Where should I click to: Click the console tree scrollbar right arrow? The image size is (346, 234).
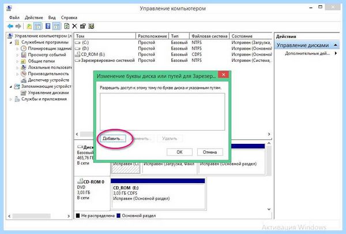(x=69, y=216)
